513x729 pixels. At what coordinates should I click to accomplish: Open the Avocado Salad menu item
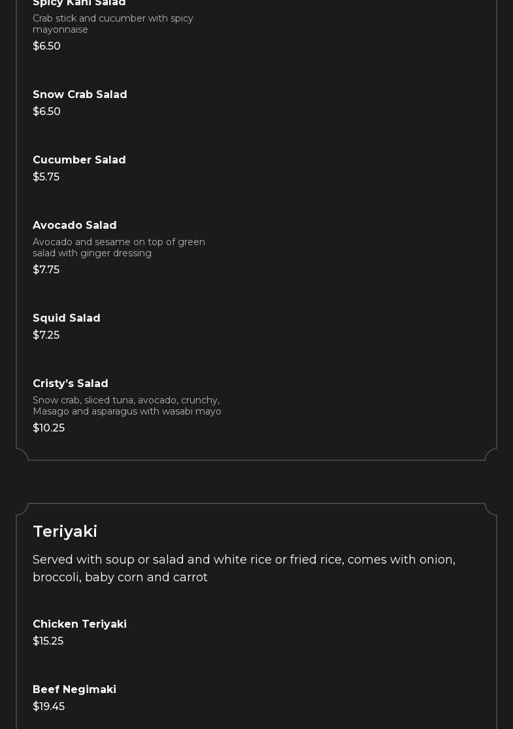(x=74, y=226)
